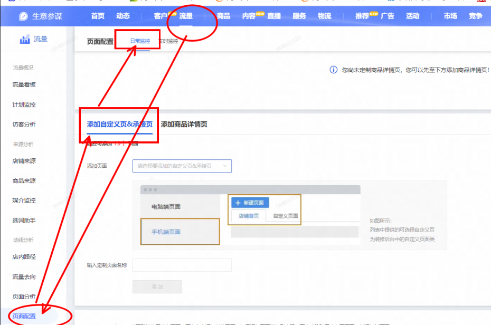Click the info icon beside 您尚未定制商品详情页 notice
491x325 pixels.
click(x=334, y=70)
